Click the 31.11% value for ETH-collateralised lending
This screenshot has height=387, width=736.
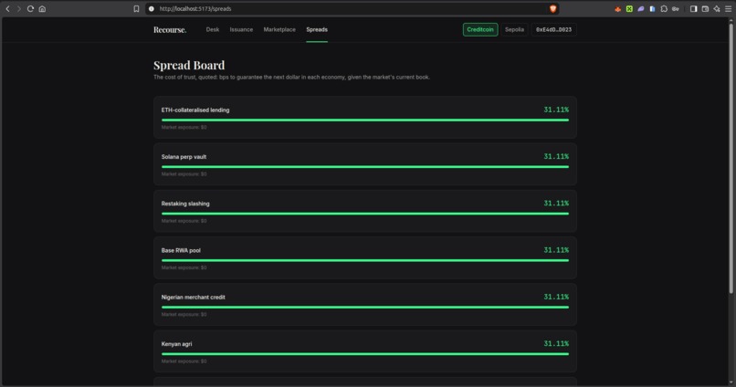[556, 110]
